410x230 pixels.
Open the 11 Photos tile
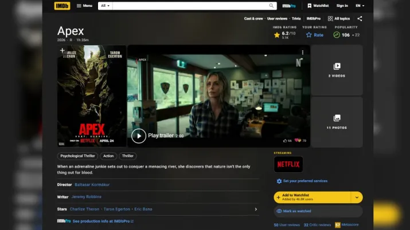click(337, 122)
